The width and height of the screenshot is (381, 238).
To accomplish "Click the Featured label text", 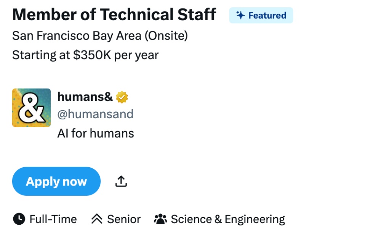I will 267,16.
